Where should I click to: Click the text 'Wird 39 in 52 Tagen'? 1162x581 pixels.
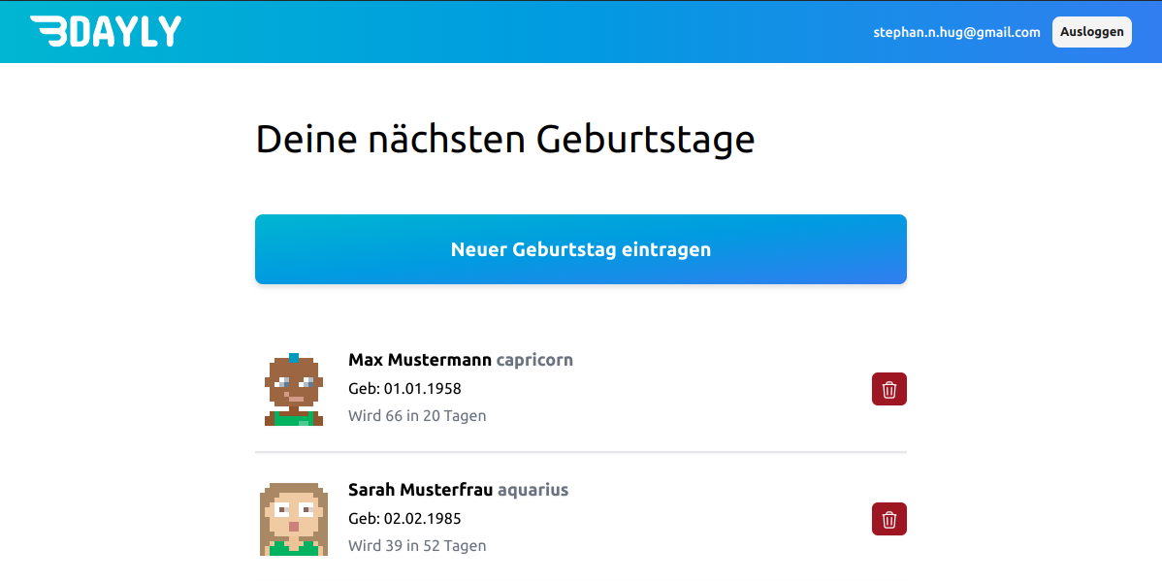pos(417,546)
